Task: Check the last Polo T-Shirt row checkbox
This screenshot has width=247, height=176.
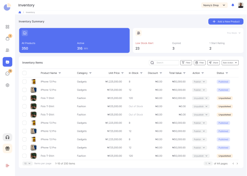Action: [x=24, y=156]
